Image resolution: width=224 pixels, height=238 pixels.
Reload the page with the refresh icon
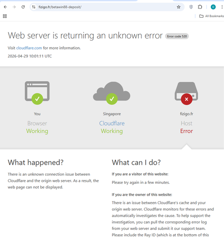pos(23,7)
